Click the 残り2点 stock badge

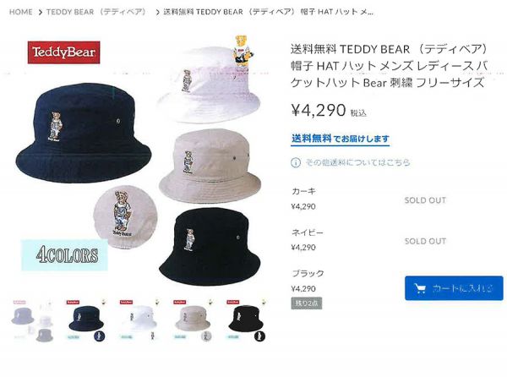(x=306, y=303)
